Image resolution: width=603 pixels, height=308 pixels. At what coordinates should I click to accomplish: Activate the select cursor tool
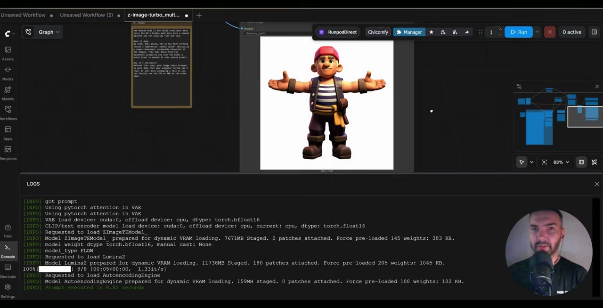pos(522,162)
